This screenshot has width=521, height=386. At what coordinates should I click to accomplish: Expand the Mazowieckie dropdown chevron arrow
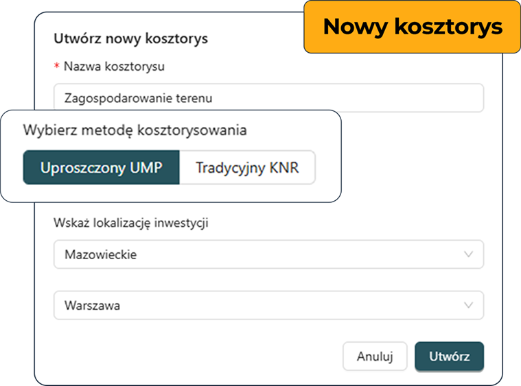[x=469, y=254]
